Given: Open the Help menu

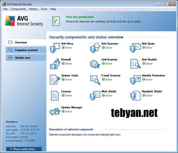Looking at the screenshot, I should click(53, 9).
